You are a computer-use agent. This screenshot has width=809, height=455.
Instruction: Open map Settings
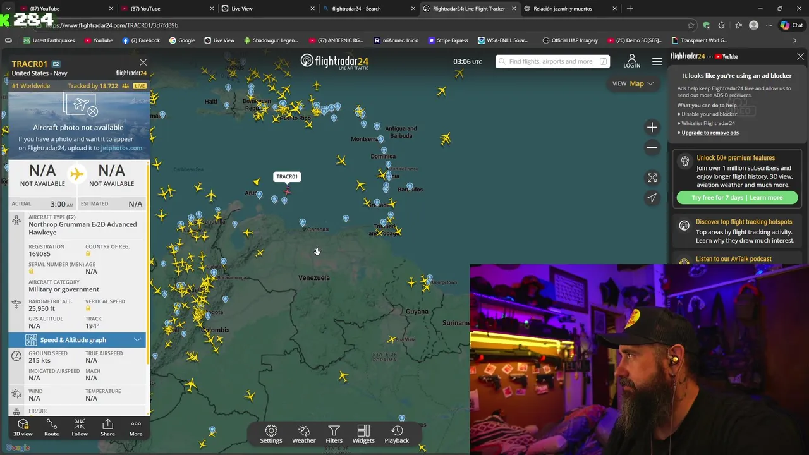(x=271, y=434)
